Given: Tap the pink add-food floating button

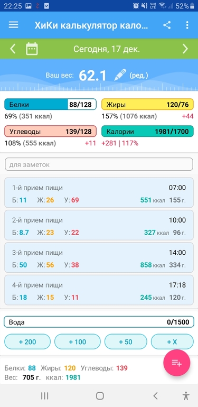Looking at the screenshot, I should (x=177, y=363).
